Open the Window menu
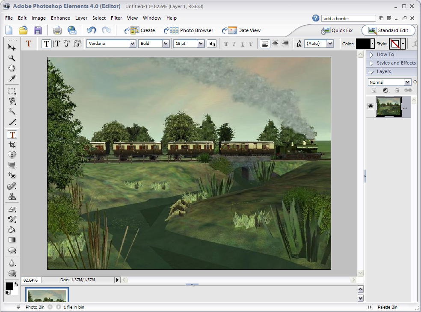Viewport: 421px width, 312px height. coord(152,18)
